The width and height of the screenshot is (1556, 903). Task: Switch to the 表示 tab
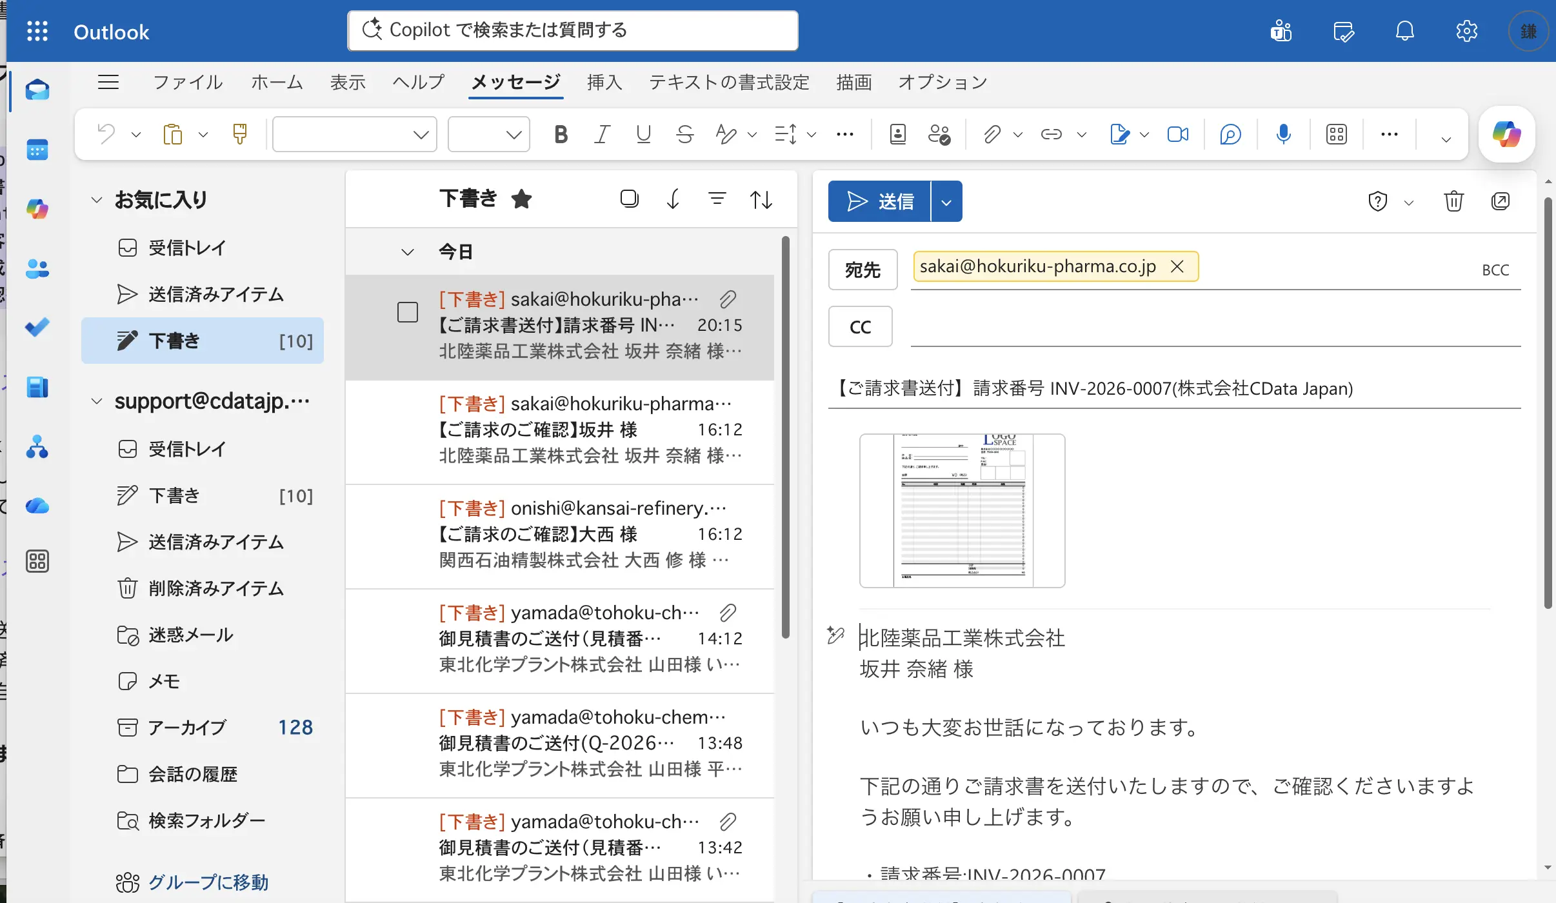pos(348,82)
